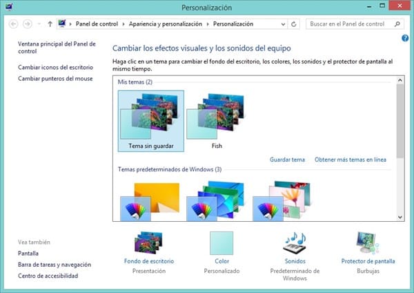Refresh the Personalización page
Image resolution: width=414 pixels, height=293 pixels.
coord(294,24)
